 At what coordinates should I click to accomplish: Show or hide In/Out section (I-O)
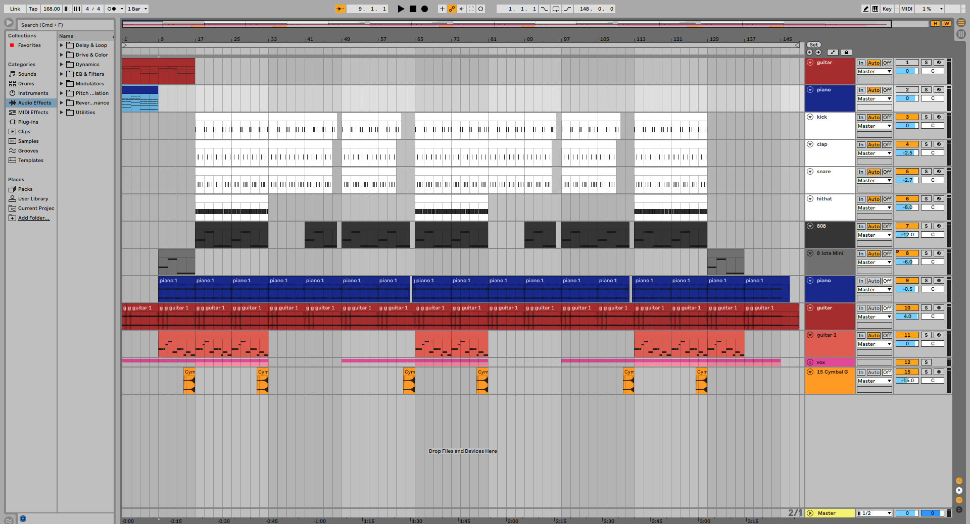[x=959, y=481]
